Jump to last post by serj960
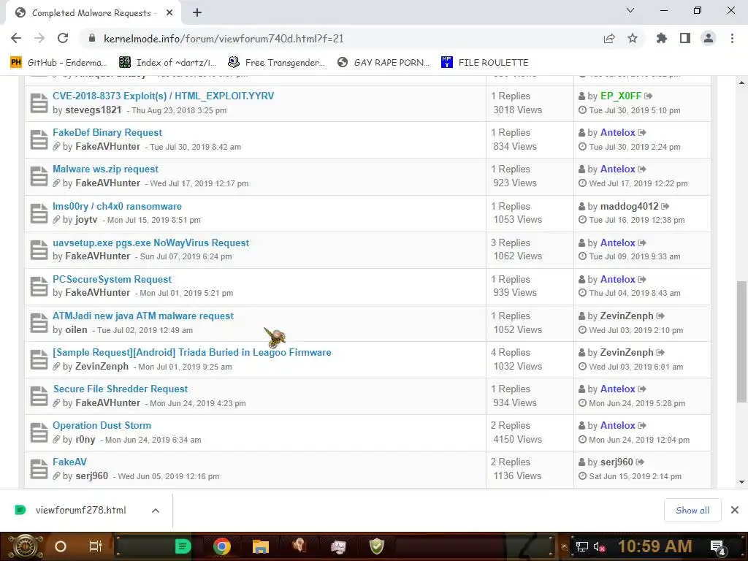 pos(640,462)
